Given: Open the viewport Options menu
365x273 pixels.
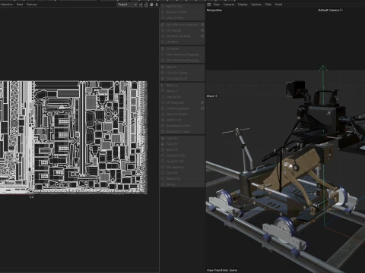Looking at the screenshot, I should coord(256,5).
